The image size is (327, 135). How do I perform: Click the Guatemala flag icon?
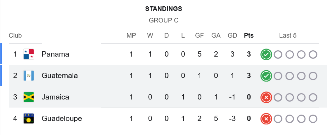coord(29,76)
